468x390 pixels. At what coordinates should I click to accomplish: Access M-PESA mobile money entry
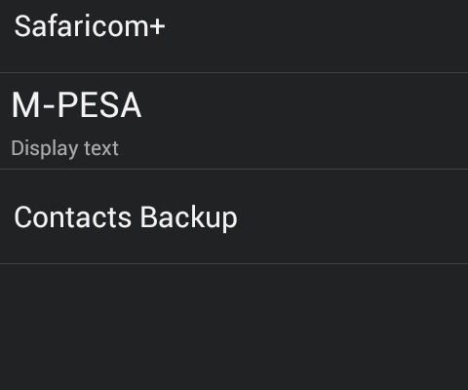[234, 121]
